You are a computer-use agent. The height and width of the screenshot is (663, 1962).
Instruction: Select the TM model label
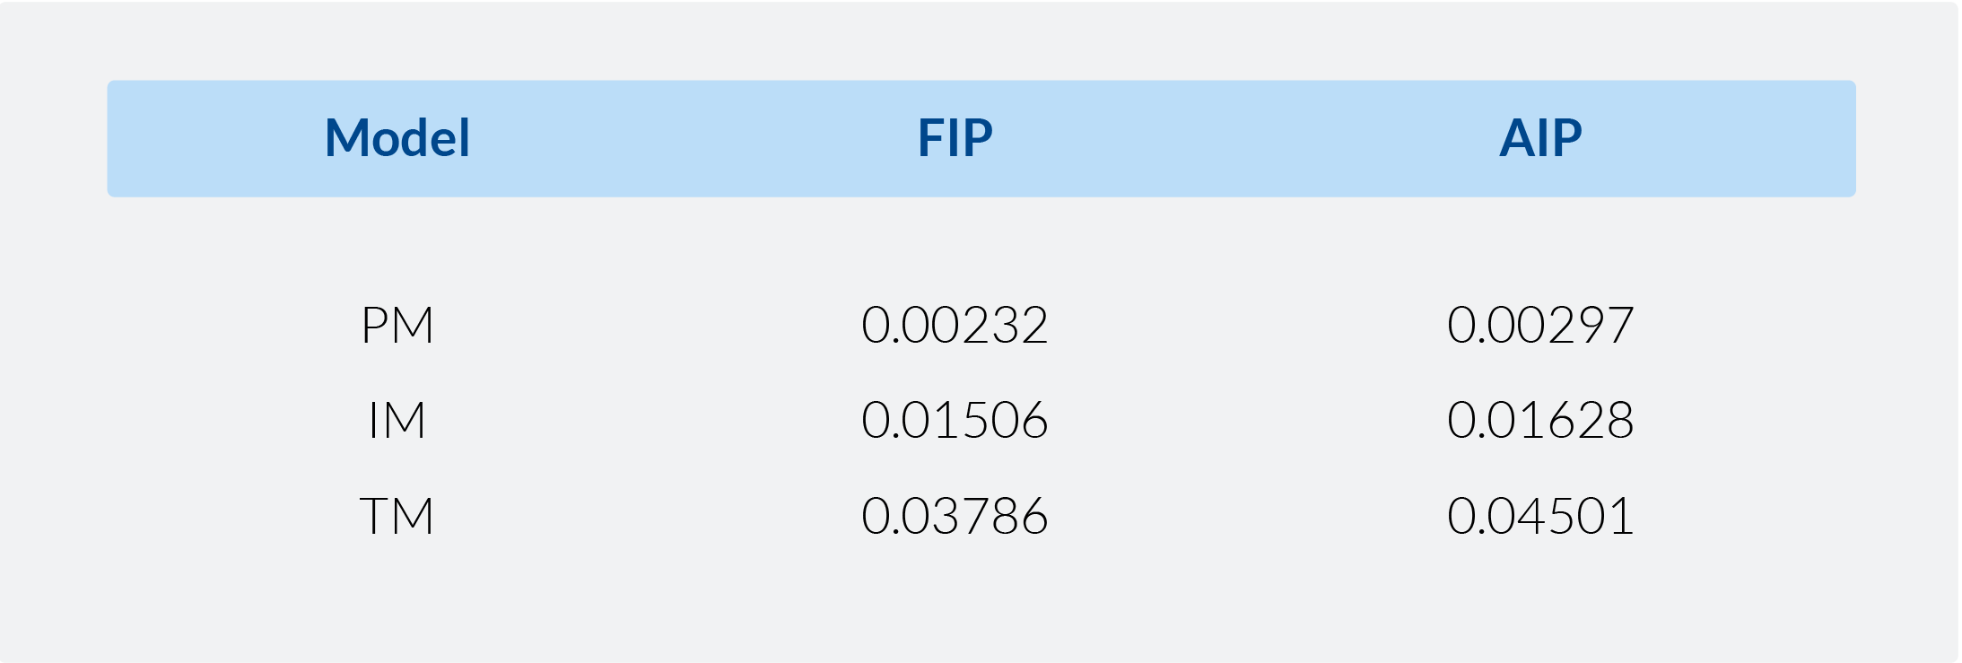[x=397, y=516]
